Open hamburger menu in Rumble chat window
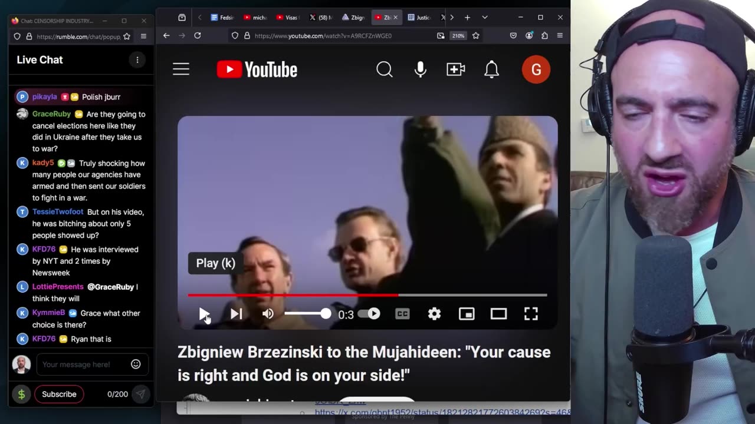Image resolution: width=755 pixels, height=424 pixels. click(143, 37)
